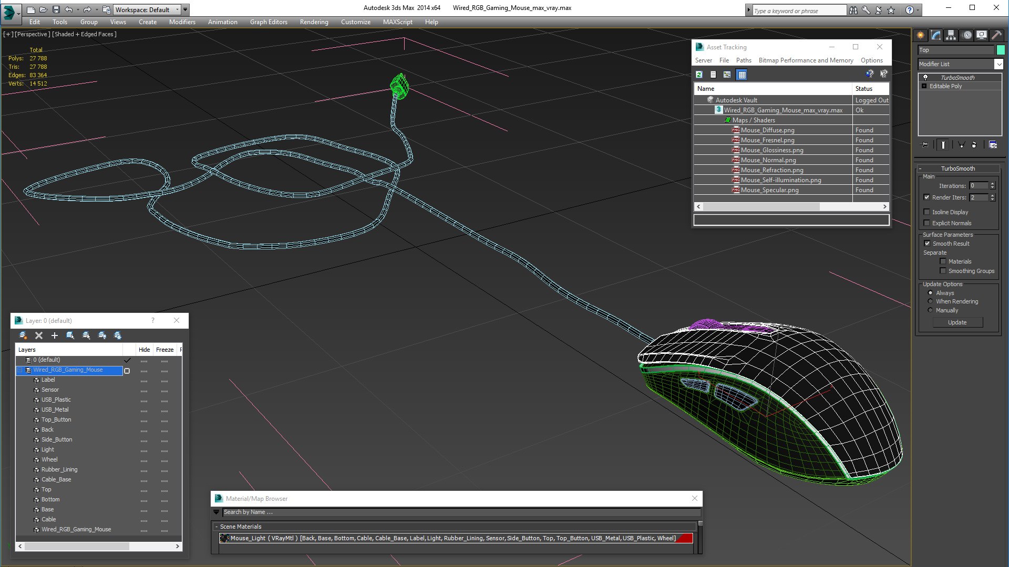Viewport: 1009px width, 567px height.
Task: Click the Undo arrow icon
Action: (x=69, y=9)
